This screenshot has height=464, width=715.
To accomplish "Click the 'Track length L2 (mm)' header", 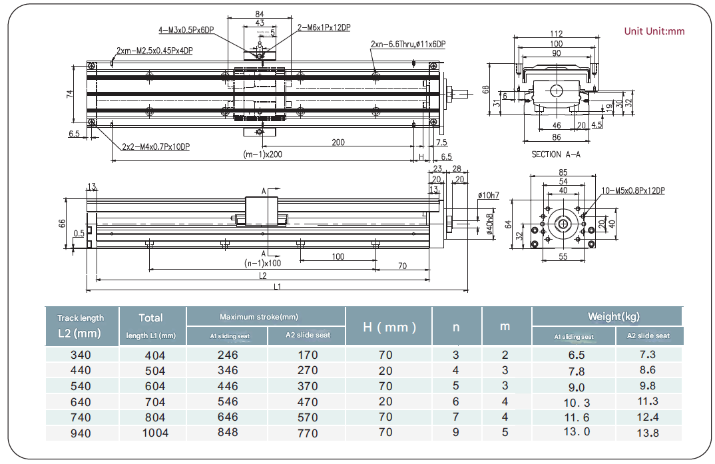I will click(x=82, y=326).
